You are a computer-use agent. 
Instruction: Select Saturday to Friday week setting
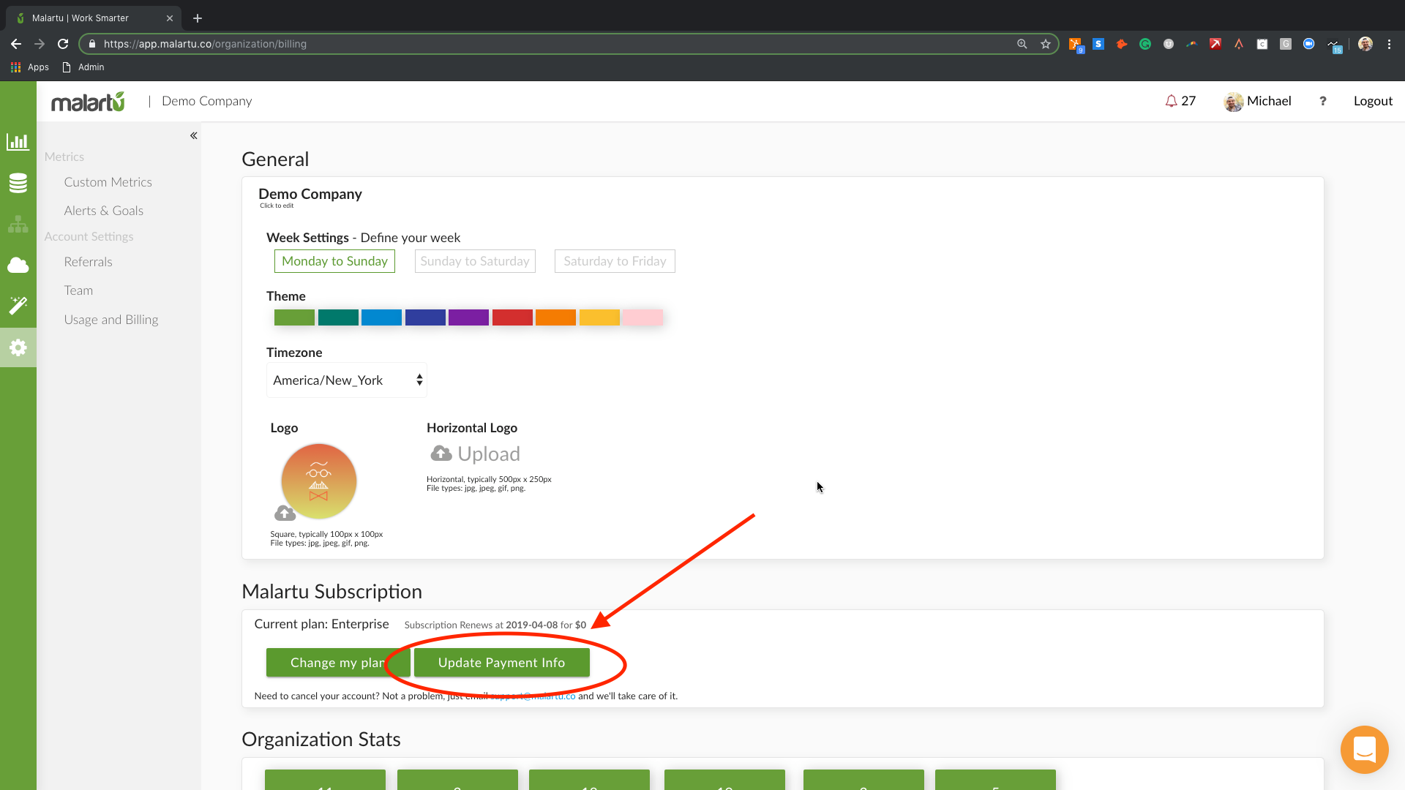pos(615,261)
